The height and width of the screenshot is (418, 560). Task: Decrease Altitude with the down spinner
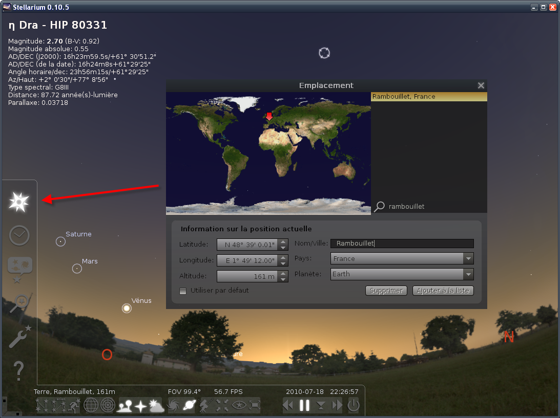coord(283,279)
